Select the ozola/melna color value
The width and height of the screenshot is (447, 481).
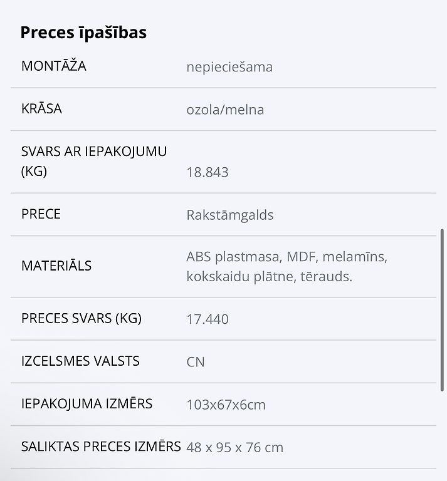(225, 110)
